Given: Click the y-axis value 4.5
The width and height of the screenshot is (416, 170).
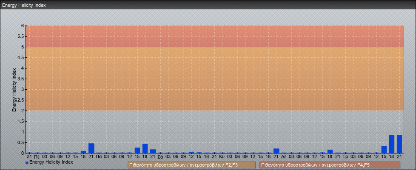Looking at the screenshot, I should 21,57.
